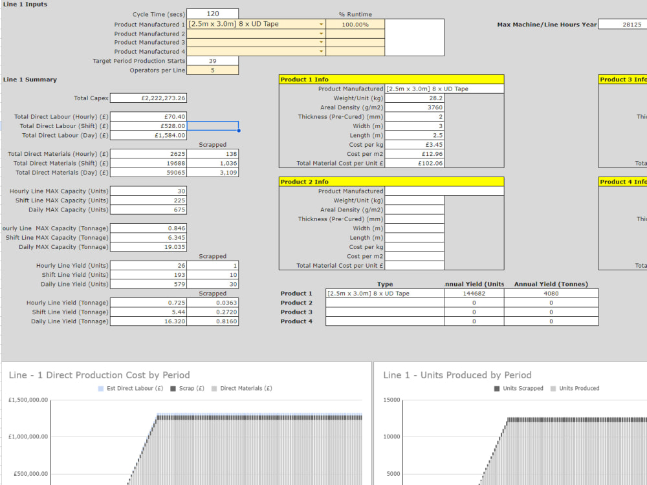Click the Product 2 Product Manufactured empty cell
647x485 pixels.
[444, 191]
